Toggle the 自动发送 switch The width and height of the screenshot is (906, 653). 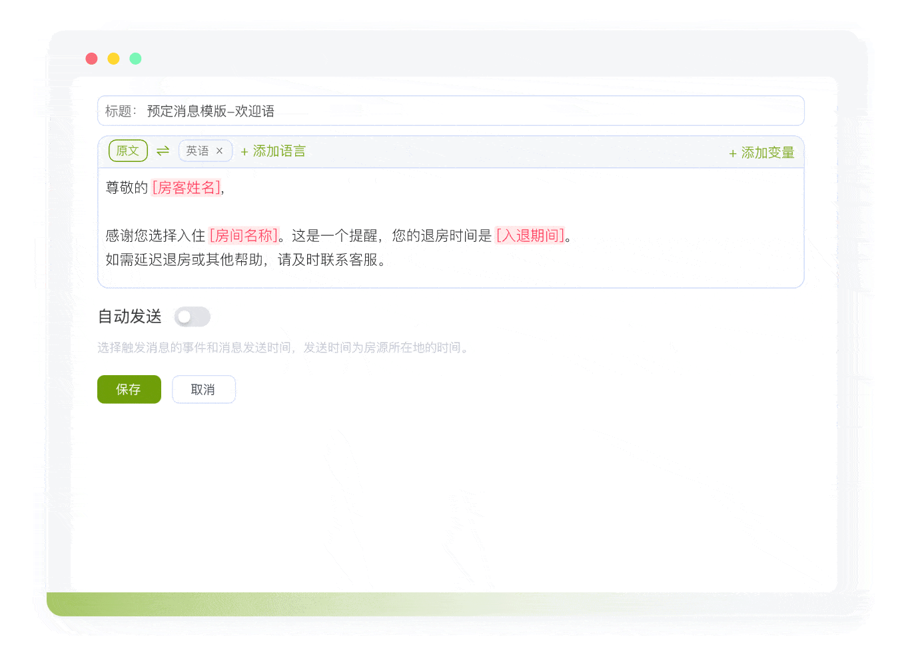[x=193, y=317]
